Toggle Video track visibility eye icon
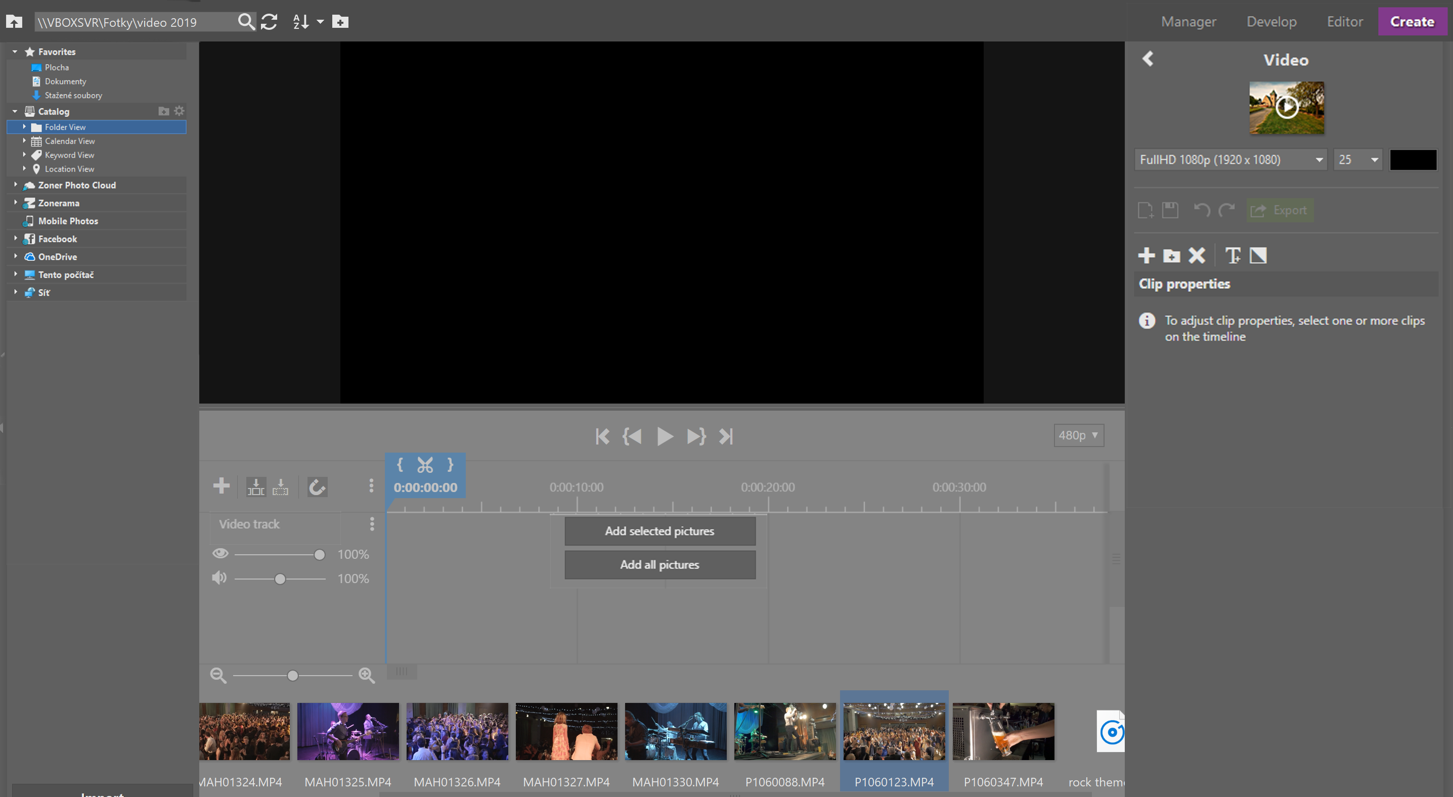Viewport: 1453px width, 797px height. (221, 553)
